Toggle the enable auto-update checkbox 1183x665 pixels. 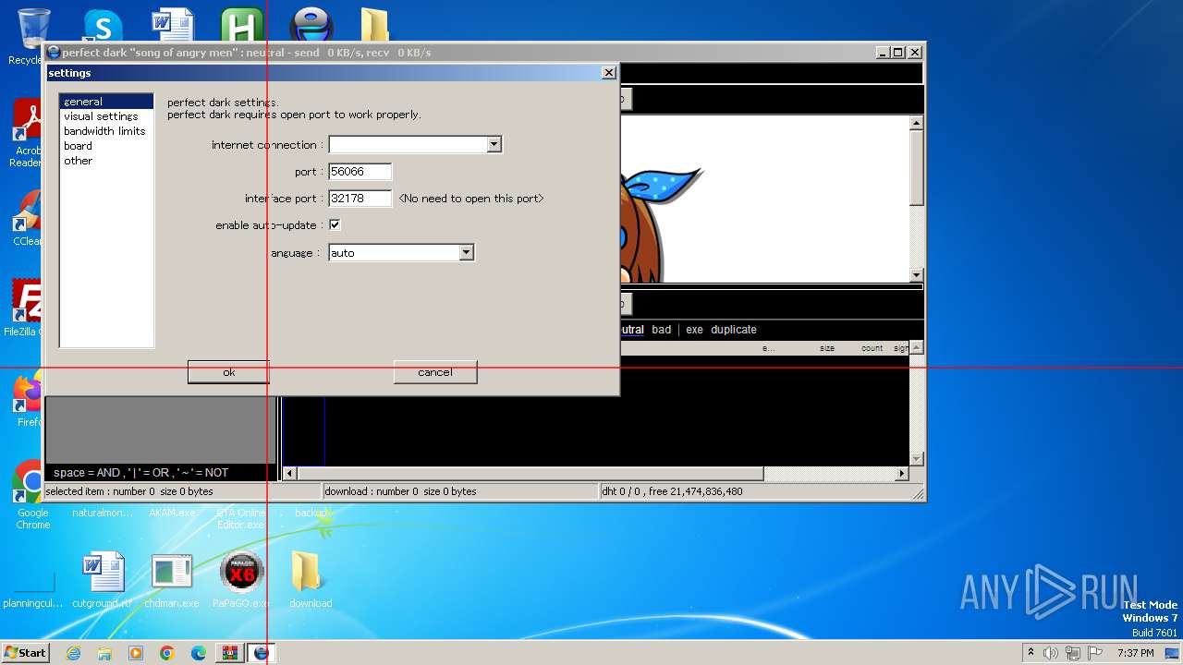point(335,224)
